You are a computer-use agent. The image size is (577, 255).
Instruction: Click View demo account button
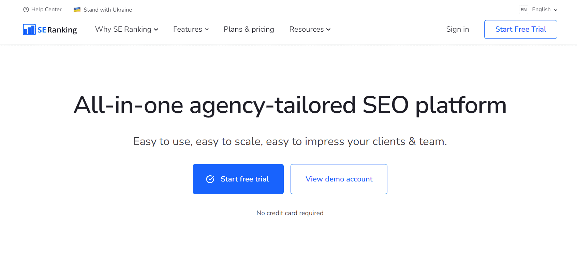[339, 179]
